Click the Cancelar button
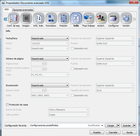 pyautogui.click(x=113, y=132)
